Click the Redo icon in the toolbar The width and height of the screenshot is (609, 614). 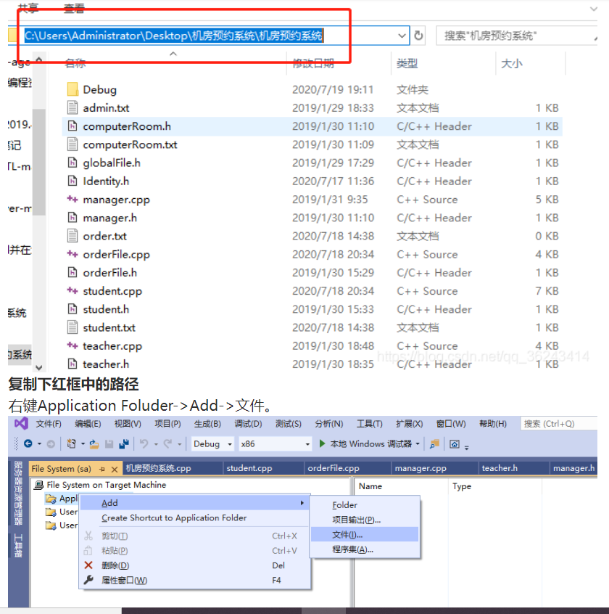coord(165,443)
